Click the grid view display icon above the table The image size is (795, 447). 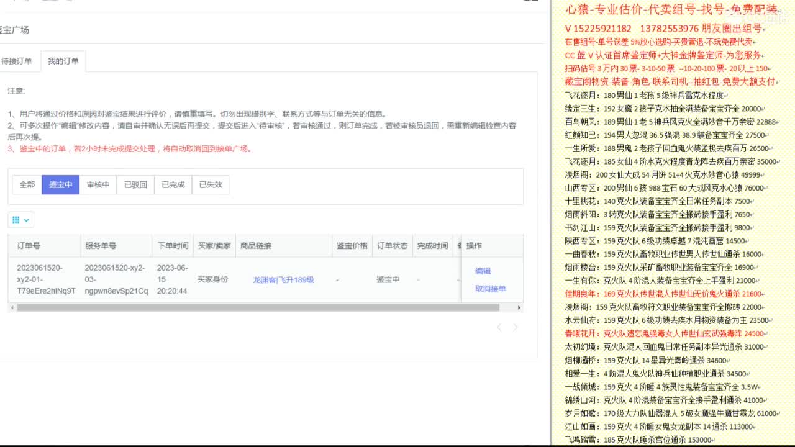(x=17, y=219)
